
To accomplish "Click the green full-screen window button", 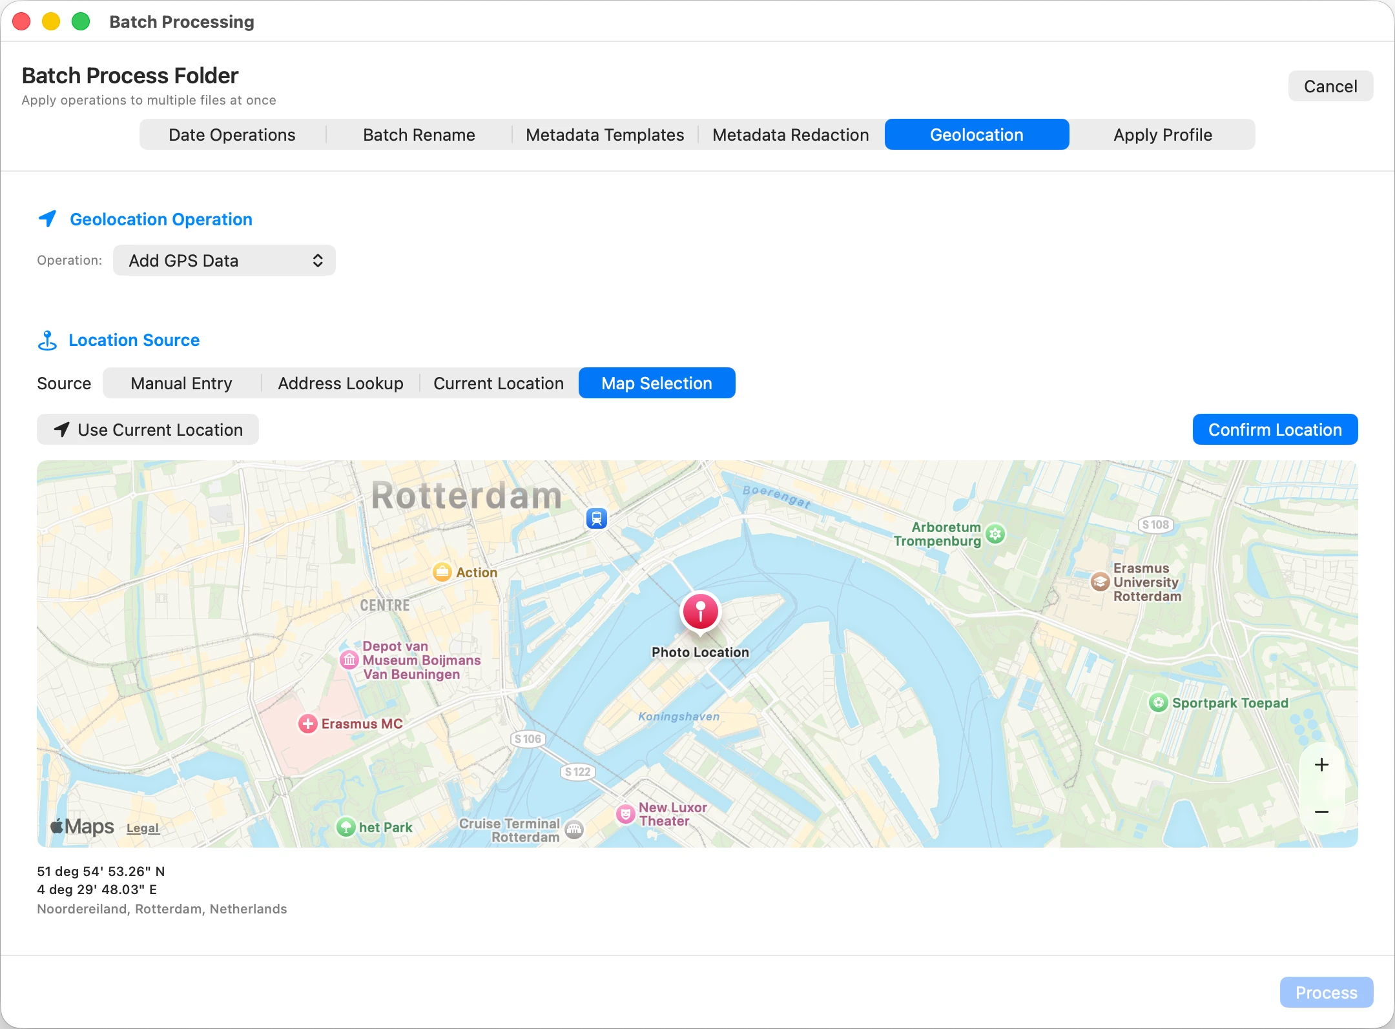I will (81, 21).
